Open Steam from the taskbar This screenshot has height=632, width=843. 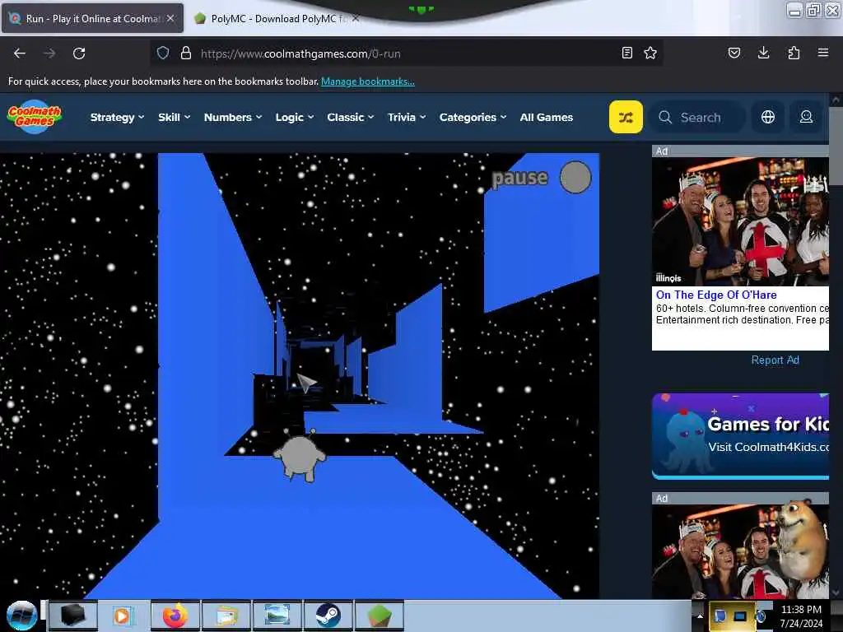pyautogui.click(x=328, y=616)
